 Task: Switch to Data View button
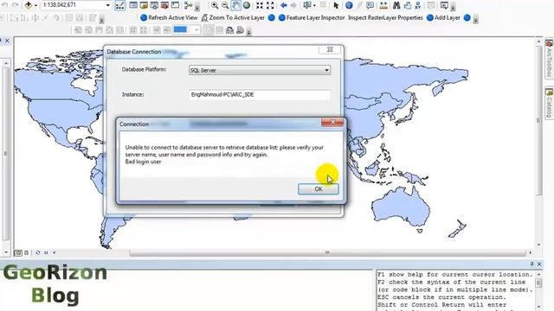[18, 253]
